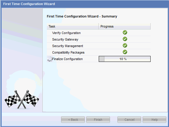Viewport: 169px width, 127px height.
Task: Cancel the configuration wizard
Action: (x=129, y=120)
